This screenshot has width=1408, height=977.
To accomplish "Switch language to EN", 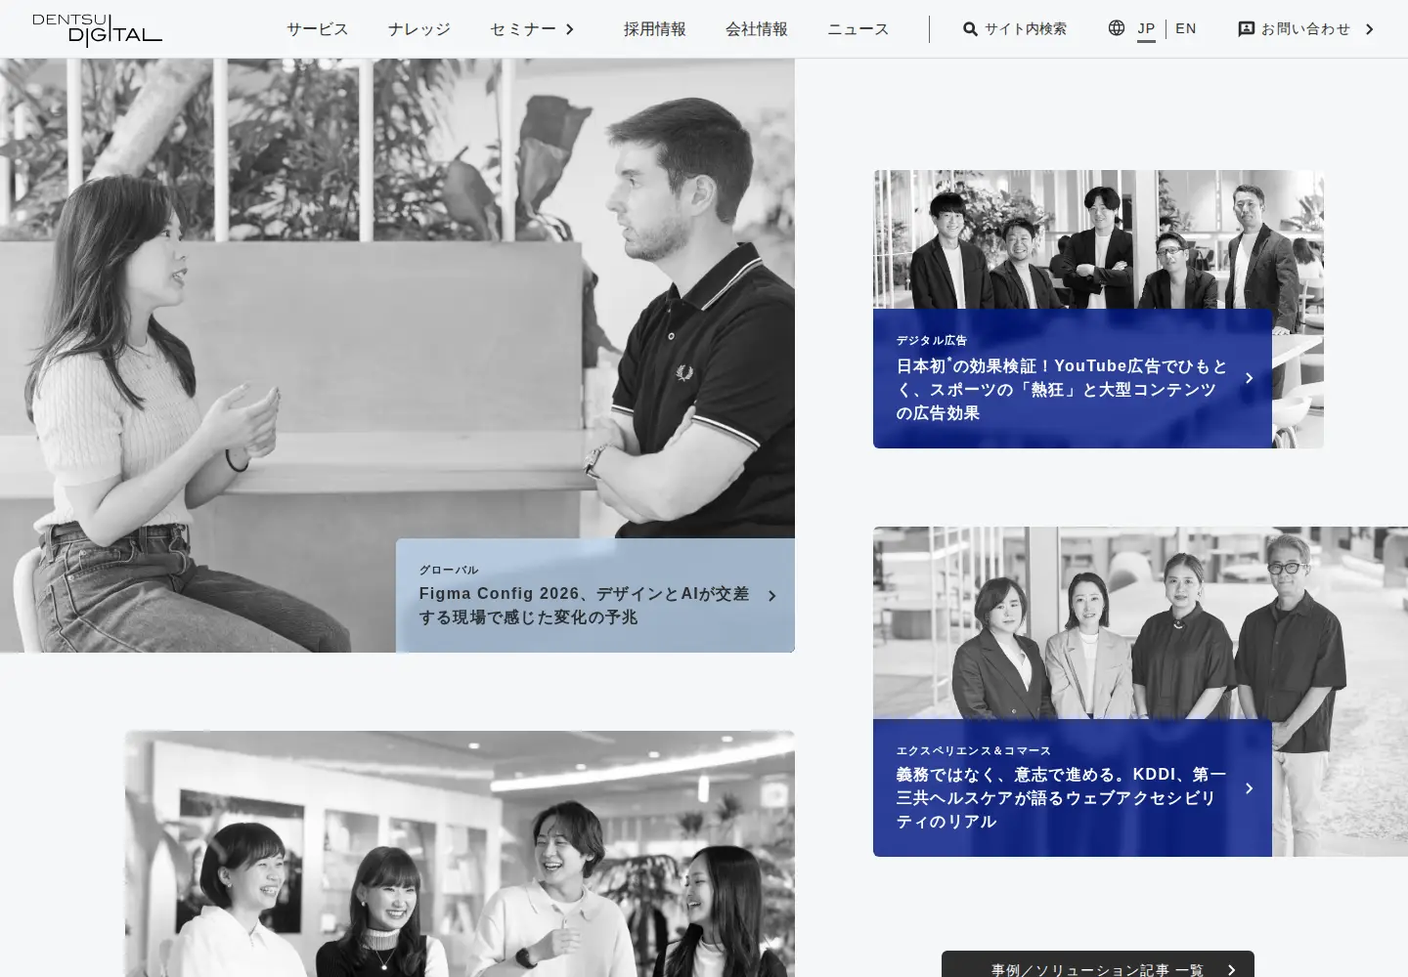I will pos(1186,28).
